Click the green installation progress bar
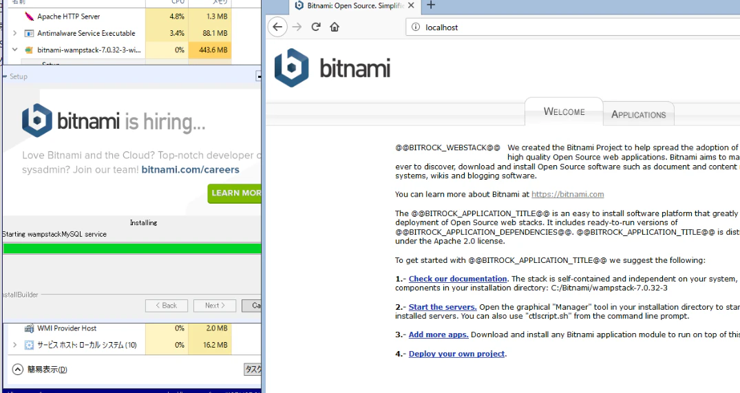740x393 pixels. 132,248
